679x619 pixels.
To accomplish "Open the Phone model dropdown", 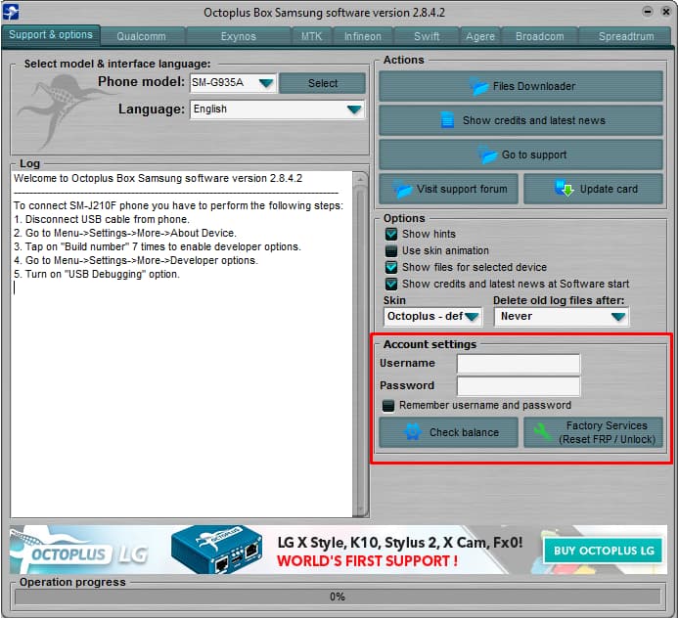I will (265, 83).
